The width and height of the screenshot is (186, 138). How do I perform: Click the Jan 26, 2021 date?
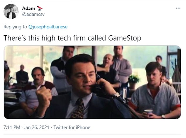point(36,127)
